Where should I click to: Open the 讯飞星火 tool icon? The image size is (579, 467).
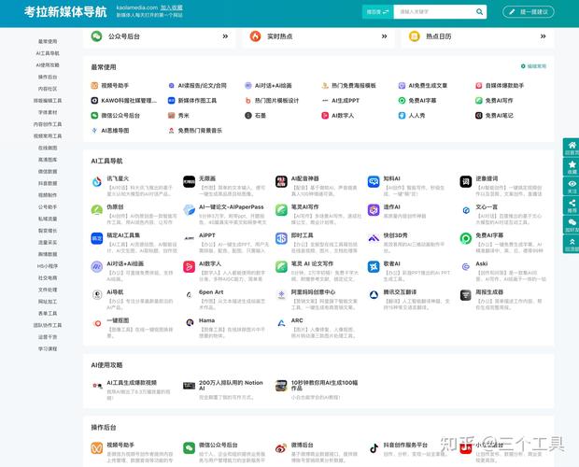pos(97,181)
